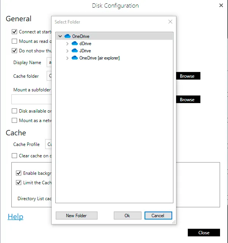Screen dimensions: 228x243
Task: Expand the dDrive folder node
Action: 67,44
